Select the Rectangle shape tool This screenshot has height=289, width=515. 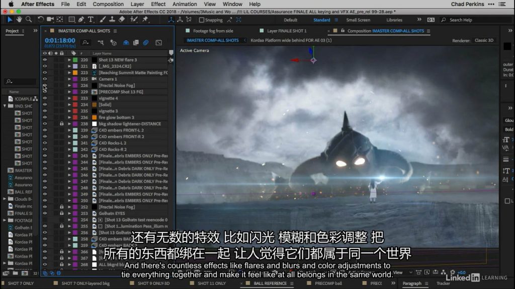coord(71,20)
